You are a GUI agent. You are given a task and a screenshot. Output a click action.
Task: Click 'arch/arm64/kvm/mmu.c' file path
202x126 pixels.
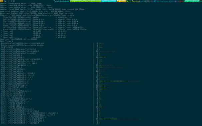(12, 67)
